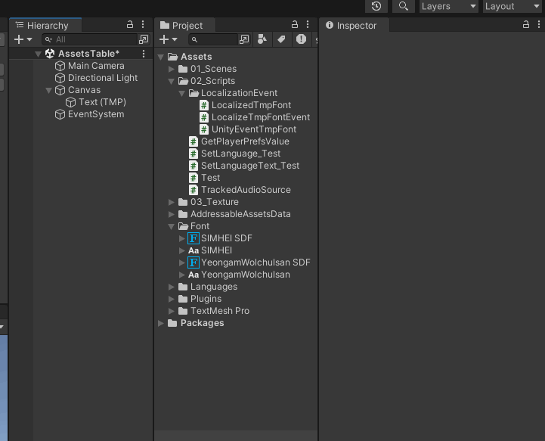Screen dimensions: 545x441
Task: Select LocalizeTmpFontEvent script icon
Action: coord(204,117)
